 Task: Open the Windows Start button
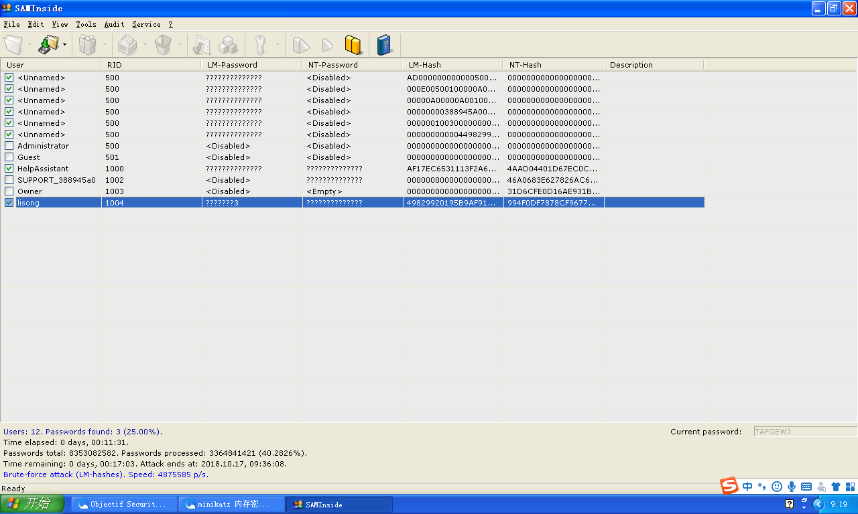point(32,504)
